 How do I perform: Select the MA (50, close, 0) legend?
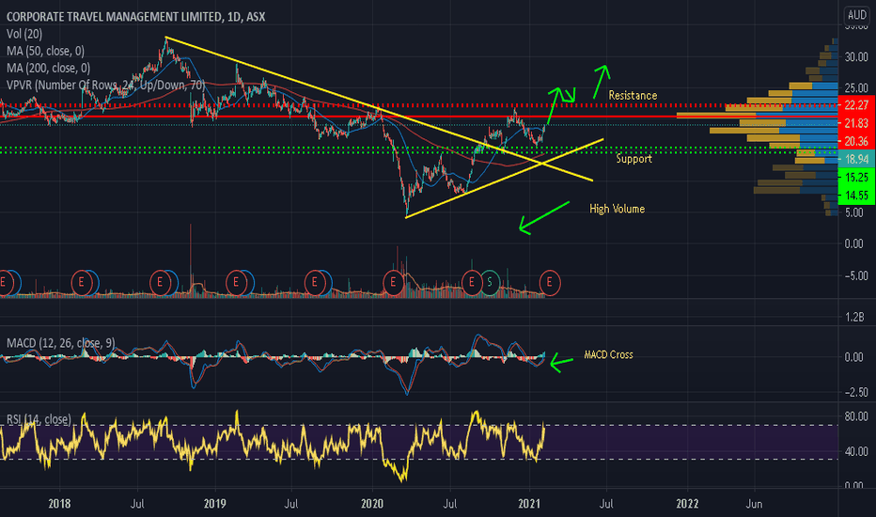point(46,51)
